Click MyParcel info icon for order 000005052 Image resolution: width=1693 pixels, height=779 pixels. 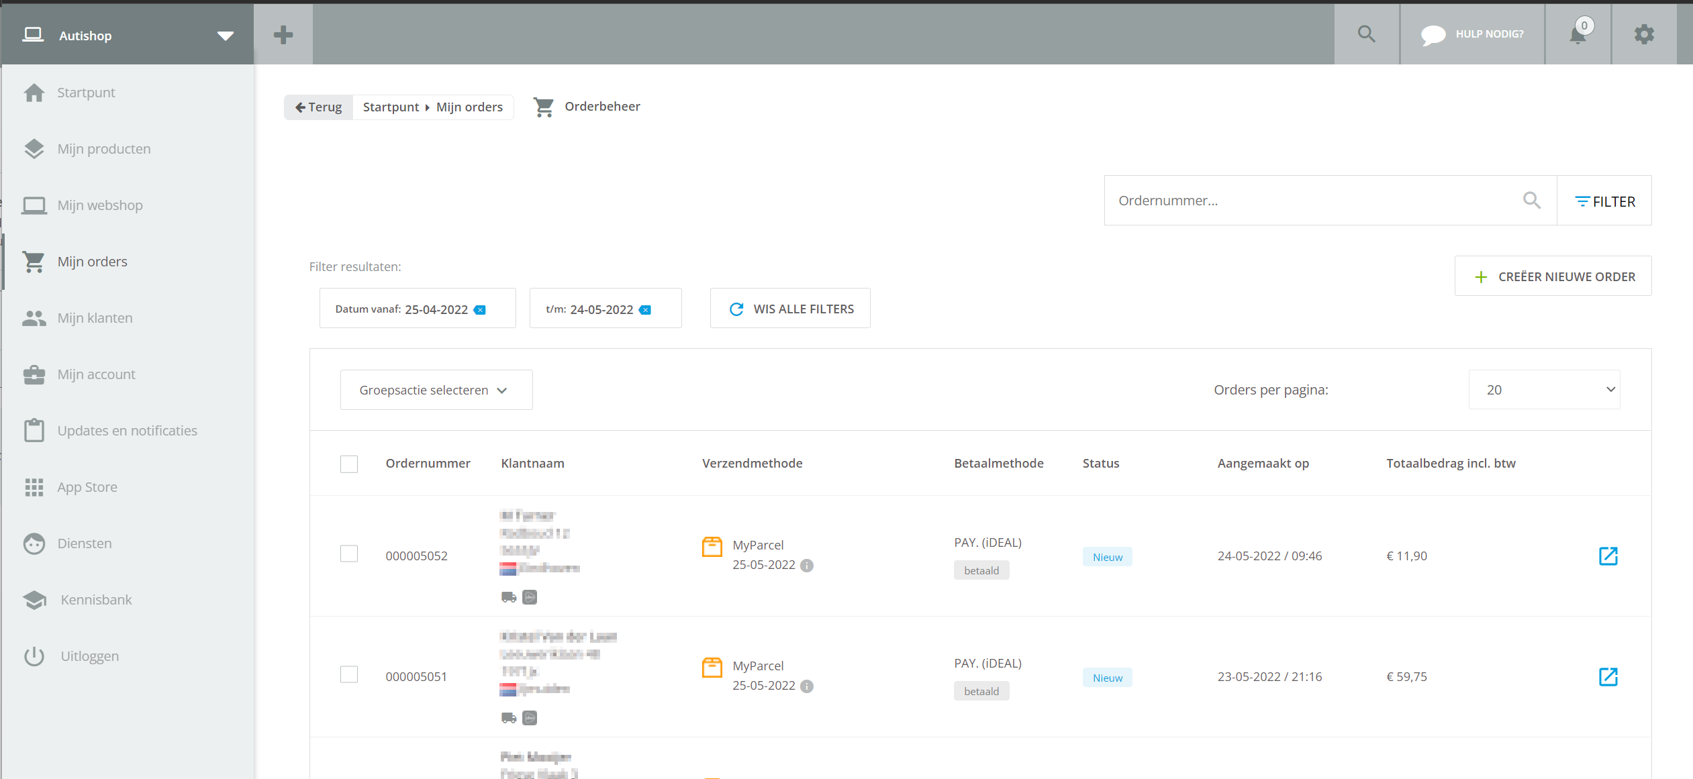(x=807, y=566)
